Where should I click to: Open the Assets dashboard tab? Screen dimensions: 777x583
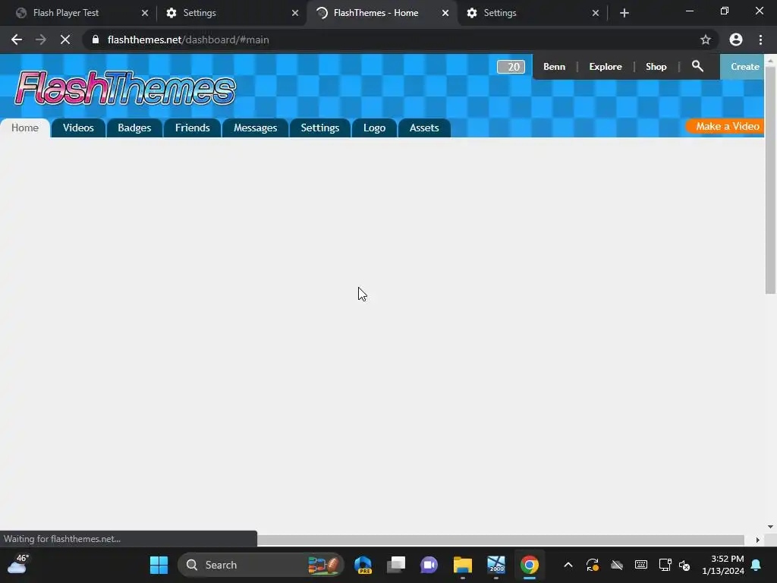coord(424,128)
